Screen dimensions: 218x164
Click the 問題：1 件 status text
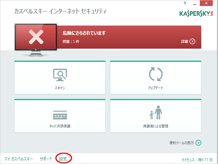pyautogui.click(x=71, y=41)
